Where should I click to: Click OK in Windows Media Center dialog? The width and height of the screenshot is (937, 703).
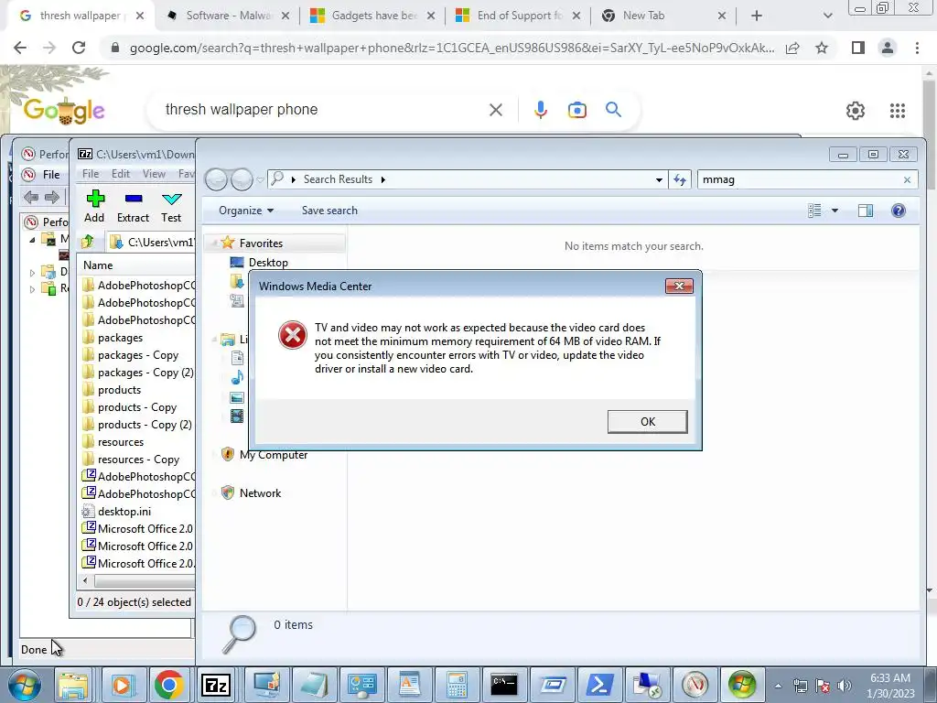(x=647, y=421)
